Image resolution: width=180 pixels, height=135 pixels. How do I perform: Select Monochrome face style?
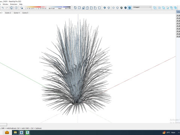[x=130, y=8]
